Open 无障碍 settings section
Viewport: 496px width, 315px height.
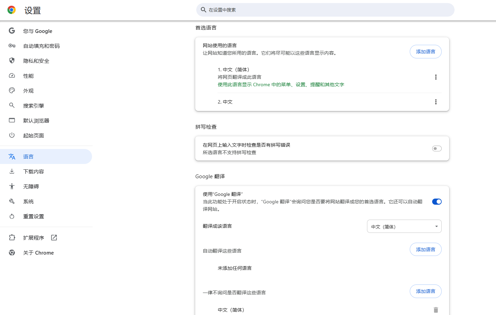(x=46, y=186)
